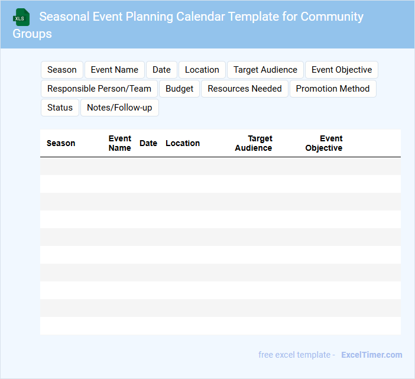Screen dimensions: 415x379
Task: Select the Notes/Follow-up tag
Action: pyautogui.click(x=119, y=108)
